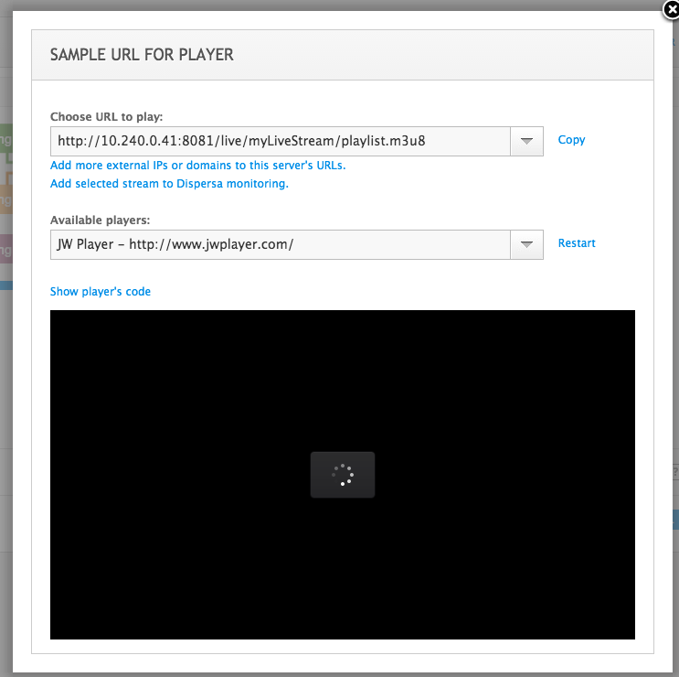Expand the Available players dropdown arrow
The height and width of the screenshot is (677, 679).
click(526, 244)
